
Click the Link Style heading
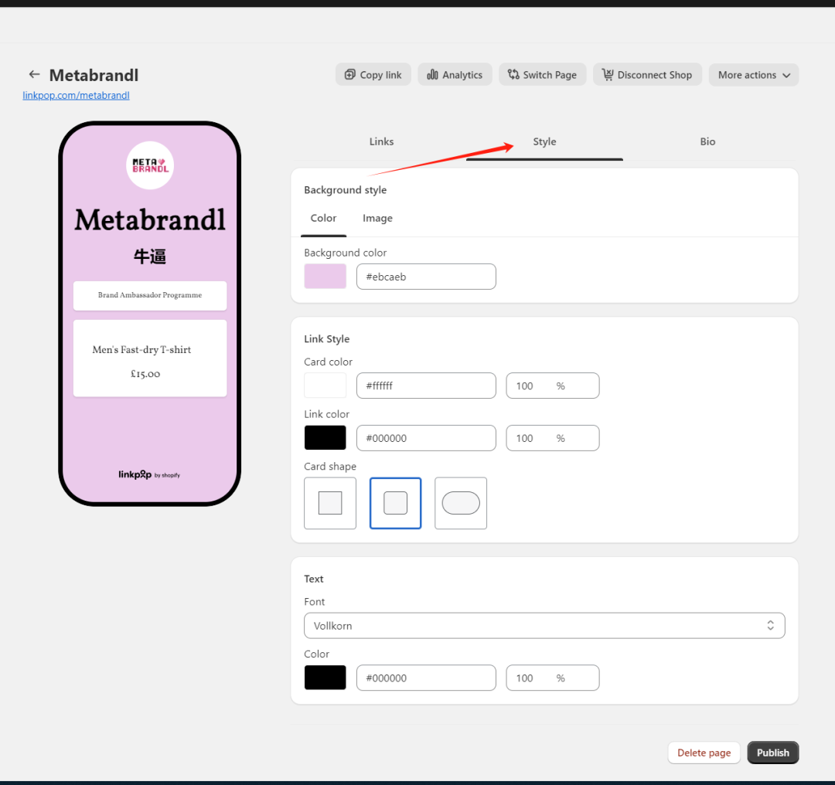point(326,339)
